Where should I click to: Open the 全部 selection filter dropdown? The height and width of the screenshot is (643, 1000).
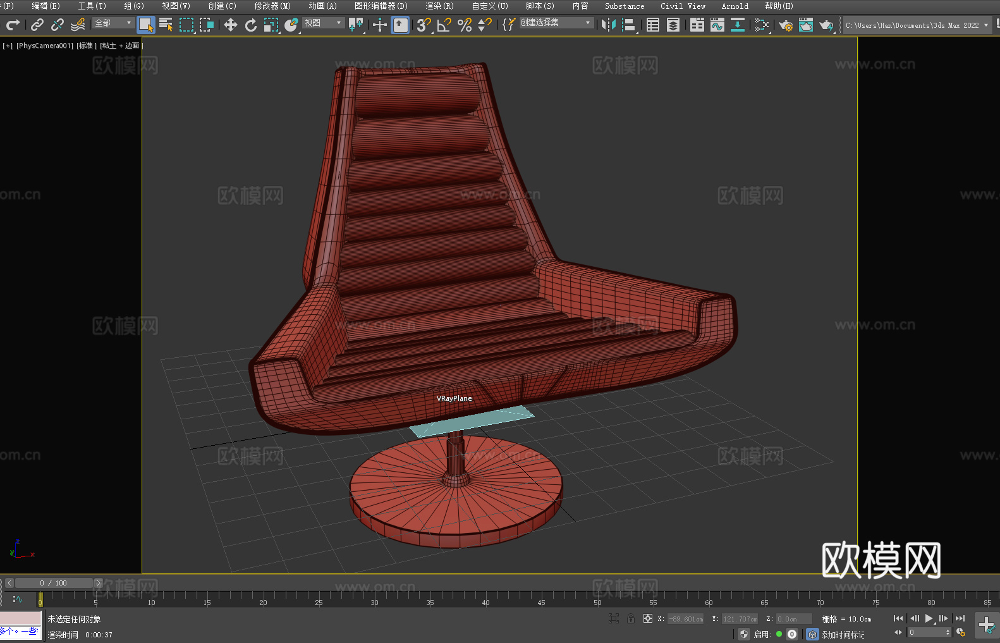113,23
